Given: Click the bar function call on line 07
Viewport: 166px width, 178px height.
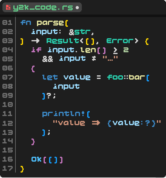Looking at the screenshot, I should coord(137,77).
